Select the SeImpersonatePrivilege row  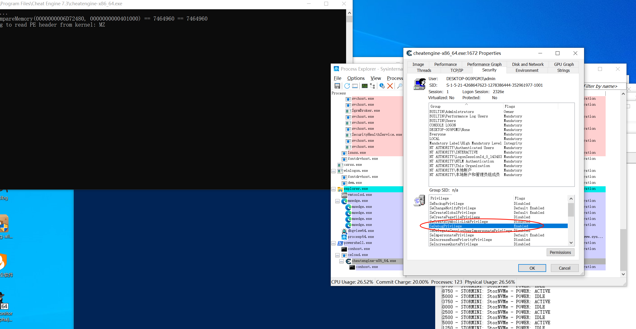pyautogui.click(x=452, y=235)
